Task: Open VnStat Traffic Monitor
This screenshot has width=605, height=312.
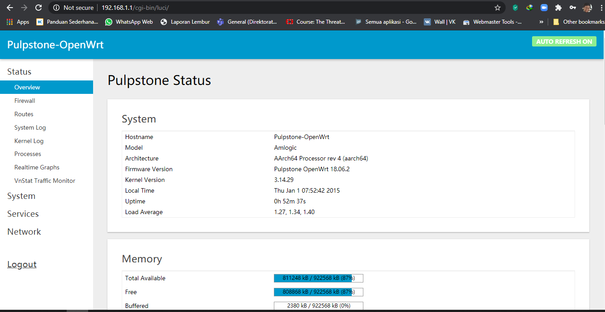Action: pos(44,181)
